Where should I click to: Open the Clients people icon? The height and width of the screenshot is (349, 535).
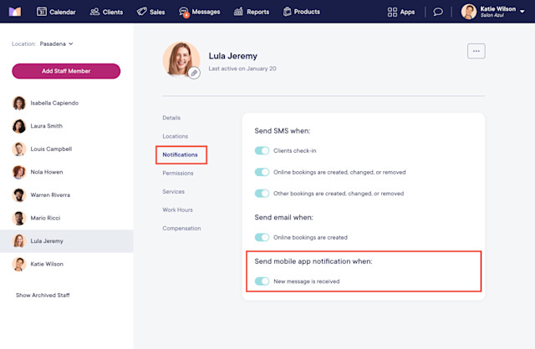coord(94,12)
